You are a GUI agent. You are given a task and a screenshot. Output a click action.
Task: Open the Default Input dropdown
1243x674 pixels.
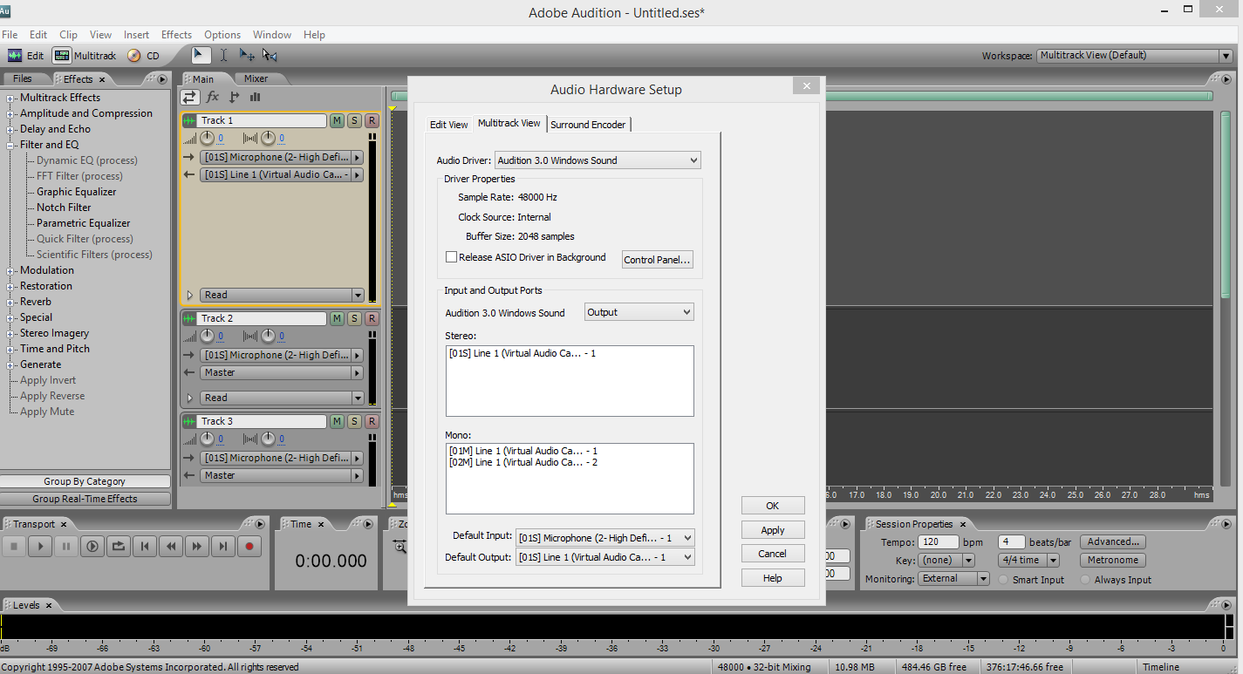click(x=605, y=538)
